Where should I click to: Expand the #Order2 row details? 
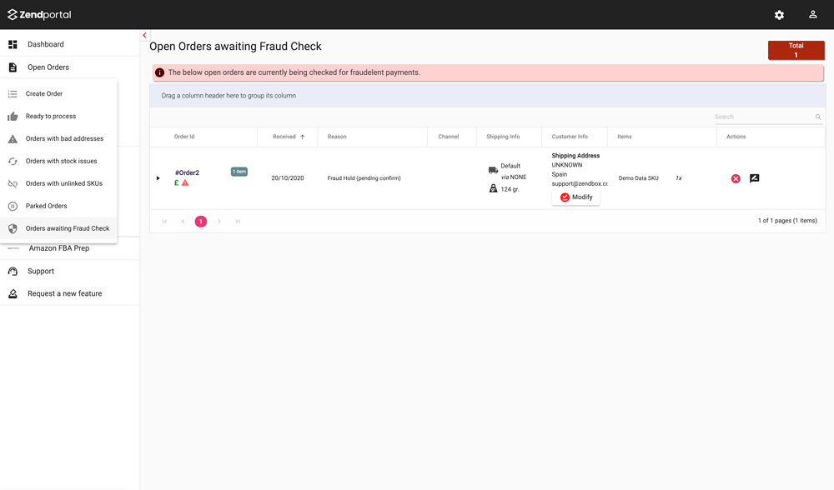(x=158, y=178)
